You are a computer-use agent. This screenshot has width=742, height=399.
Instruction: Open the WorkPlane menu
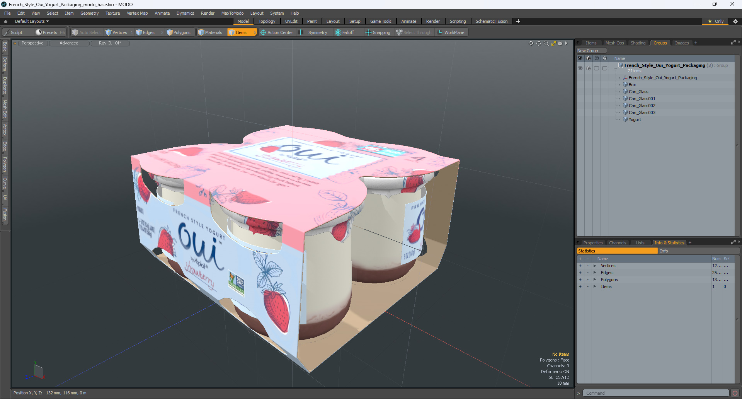click(x=451, y=32)
